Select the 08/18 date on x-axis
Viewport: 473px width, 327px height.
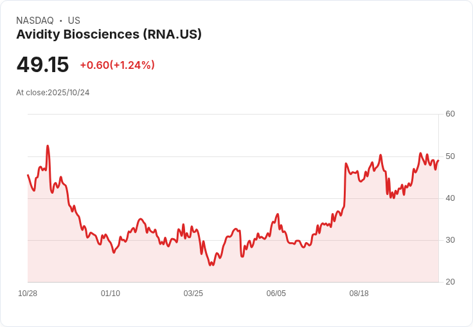tap(359, 294)
